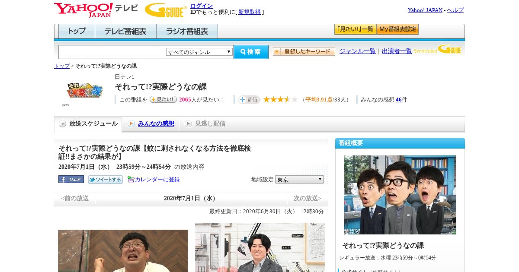Open the ログイン link
Image resolution: width=519 pixels, height=272 pixels.
[202, 6]
